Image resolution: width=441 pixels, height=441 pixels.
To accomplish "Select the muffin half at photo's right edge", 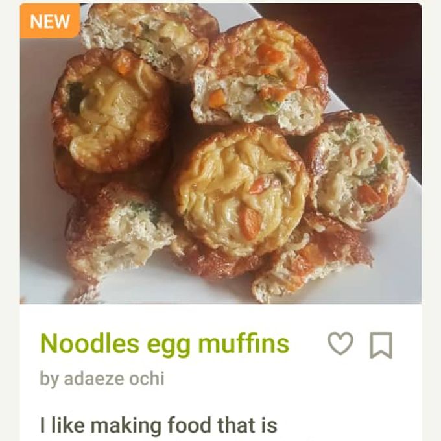I will click(x=359, y=169).
